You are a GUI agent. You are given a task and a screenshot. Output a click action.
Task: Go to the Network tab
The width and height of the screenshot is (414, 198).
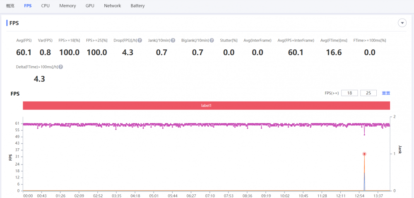tap(113, 6)
